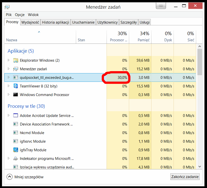207x188 pixels.
Task: Click the Indeksator programu Microsoft icon
Action: (15, 159)
